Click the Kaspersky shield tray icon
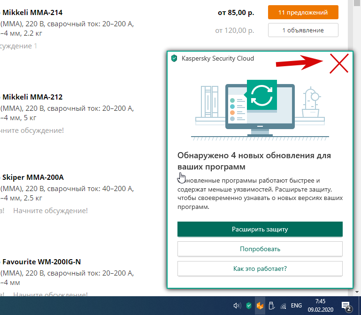The height and width of the screenshot is (315, 361). [249, 306]
